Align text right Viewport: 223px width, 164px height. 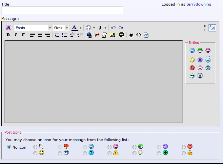[x=48, y=35]
